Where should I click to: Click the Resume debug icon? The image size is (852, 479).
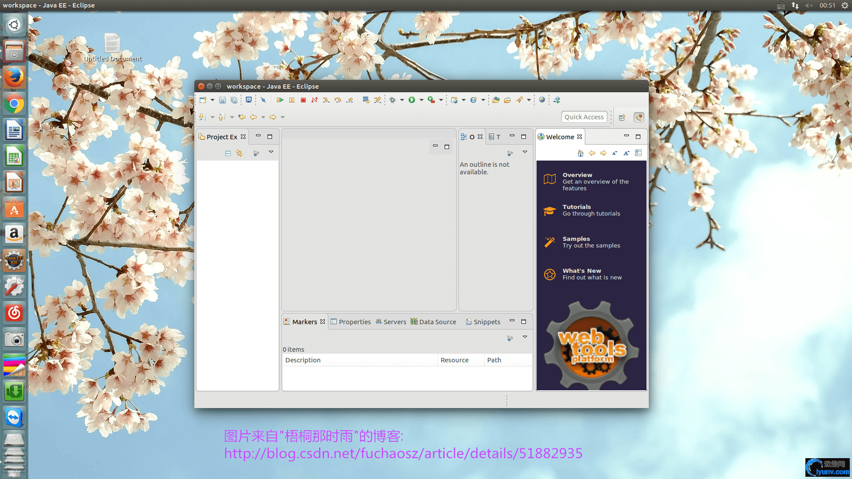(280, 100)
